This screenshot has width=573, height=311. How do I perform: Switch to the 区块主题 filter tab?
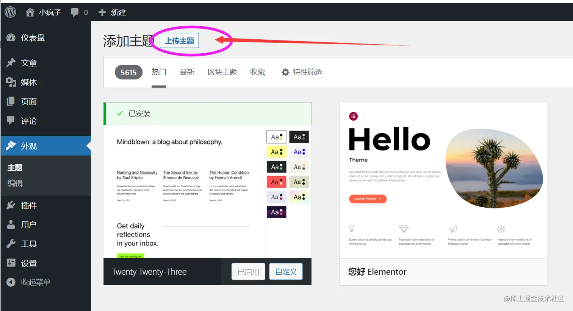click(222, 72)
